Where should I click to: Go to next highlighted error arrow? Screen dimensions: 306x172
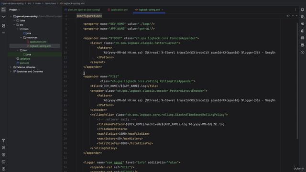click(x=296, y=16)
